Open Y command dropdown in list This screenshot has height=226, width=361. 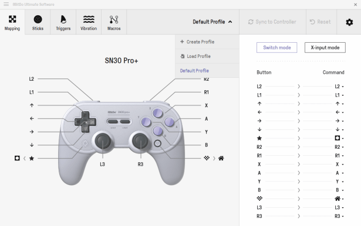point(339,182)
